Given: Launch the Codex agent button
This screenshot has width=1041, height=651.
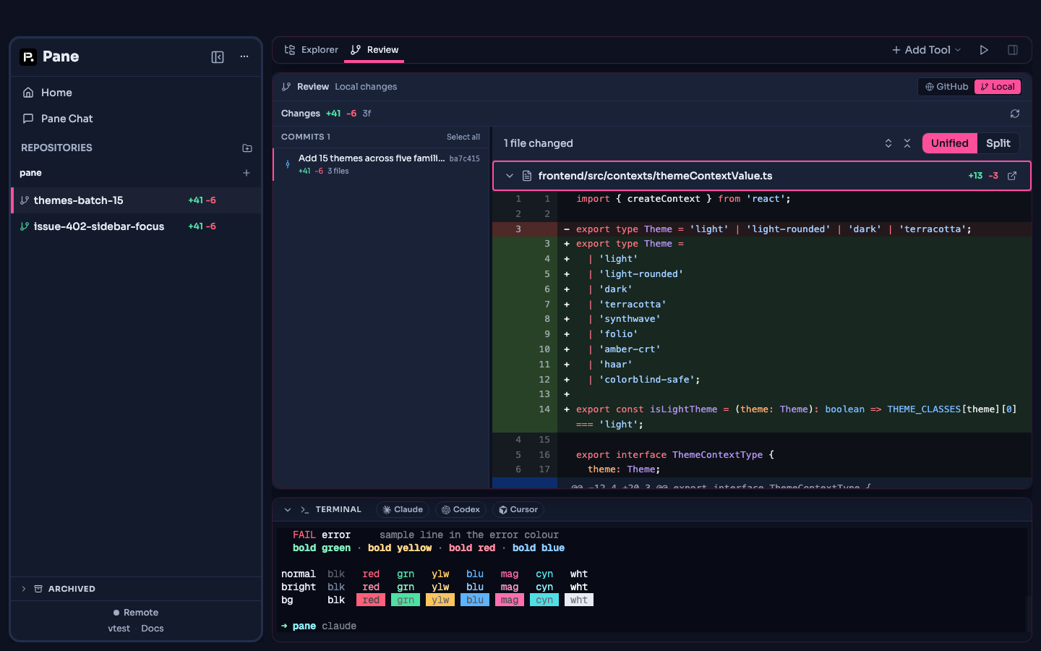Looking at the screenshot, I should click(461, 510).
